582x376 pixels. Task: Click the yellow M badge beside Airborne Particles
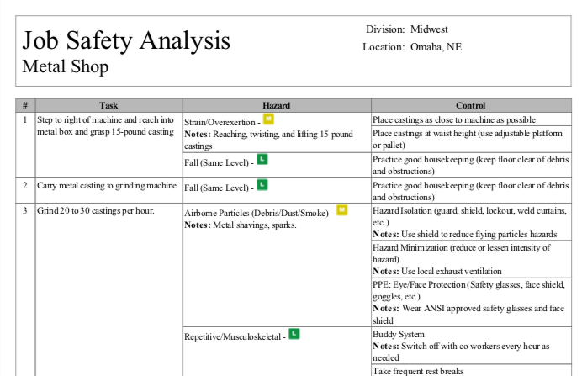click(x=341, y=210)
